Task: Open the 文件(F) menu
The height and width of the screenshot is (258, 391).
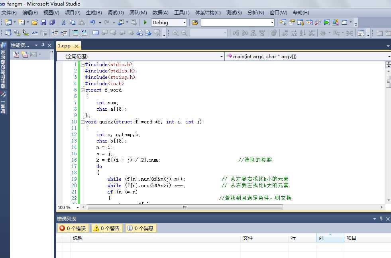Action: tap(9, 13)
